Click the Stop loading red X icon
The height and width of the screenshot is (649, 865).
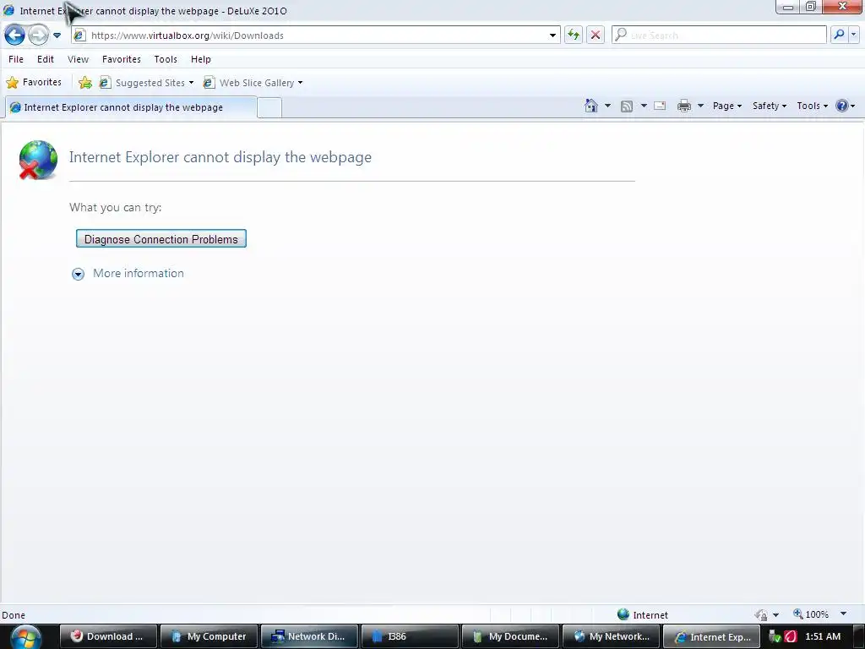pos(596,35)
